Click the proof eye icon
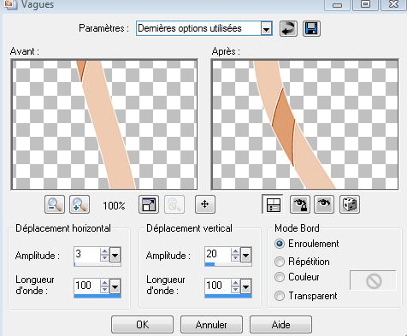The image size is (407, 336). 324,204
